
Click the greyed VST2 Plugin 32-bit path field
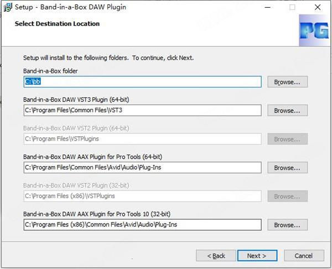pos(143,196)
